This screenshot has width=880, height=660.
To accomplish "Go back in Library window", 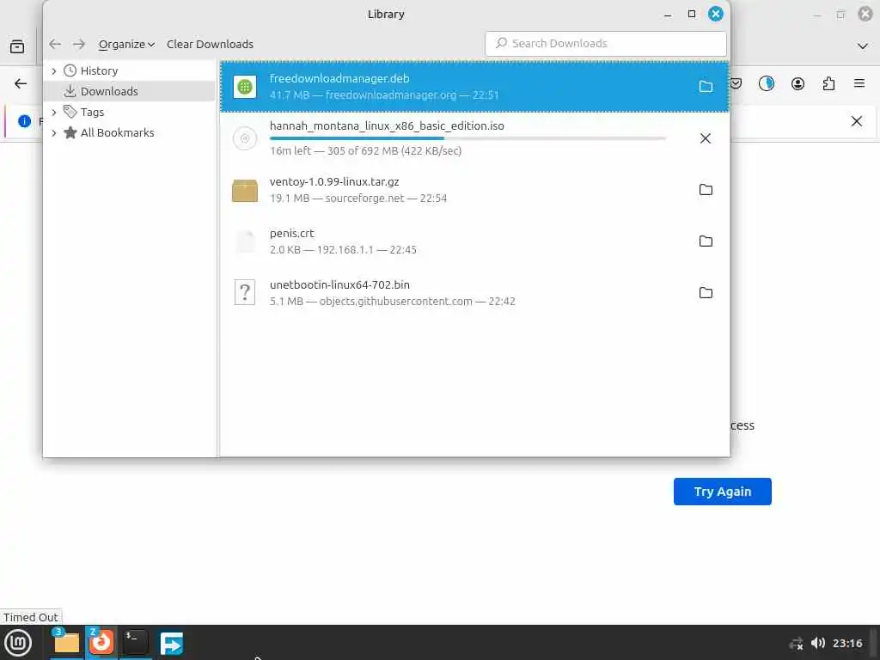I will click(55, 44).
